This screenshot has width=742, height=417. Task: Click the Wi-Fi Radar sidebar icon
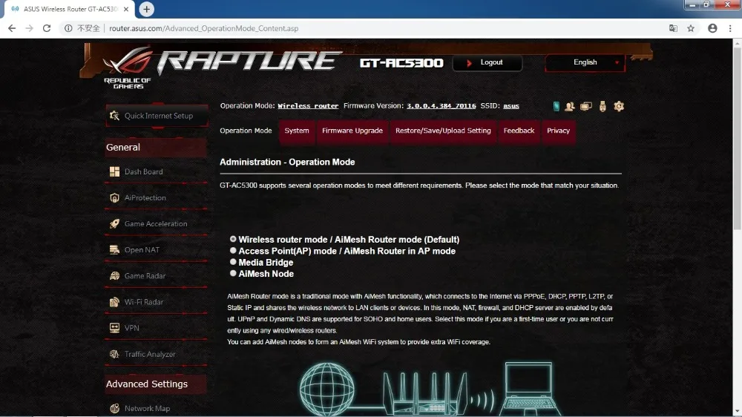point(114,302)
